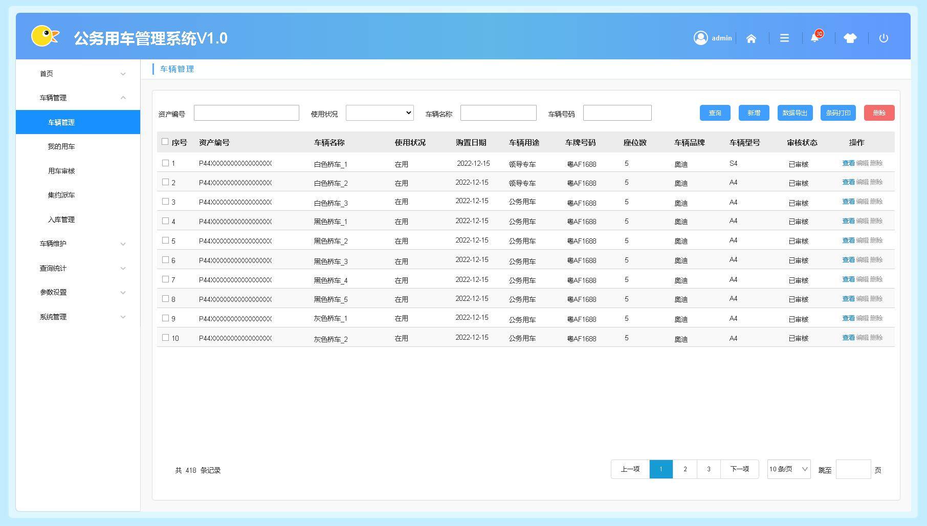This screenshot has width=927, height=526.
Task: Open the 使用状况 dropdown filter
Action: coord(380,113)
